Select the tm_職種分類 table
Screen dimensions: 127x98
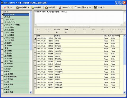[16, 92]
